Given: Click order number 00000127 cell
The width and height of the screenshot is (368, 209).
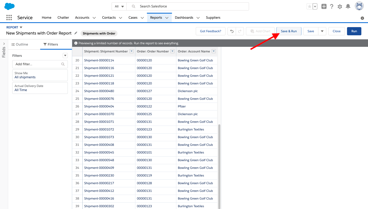Looking at the screenshot, I should 156,91.
